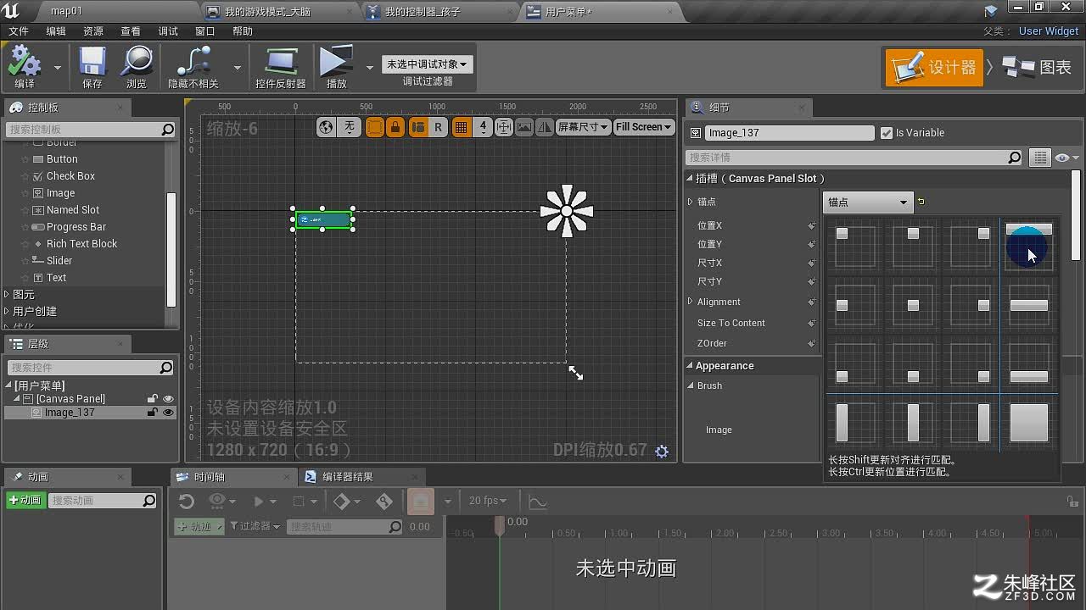Select center-center anchor preset
The height and width of the screenshot is (610, 1086).
pos(912,305)
